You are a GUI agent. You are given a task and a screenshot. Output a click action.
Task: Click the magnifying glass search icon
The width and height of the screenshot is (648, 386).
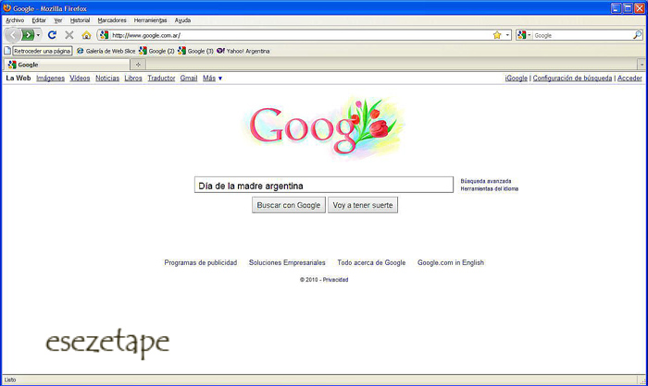[637, 35]
